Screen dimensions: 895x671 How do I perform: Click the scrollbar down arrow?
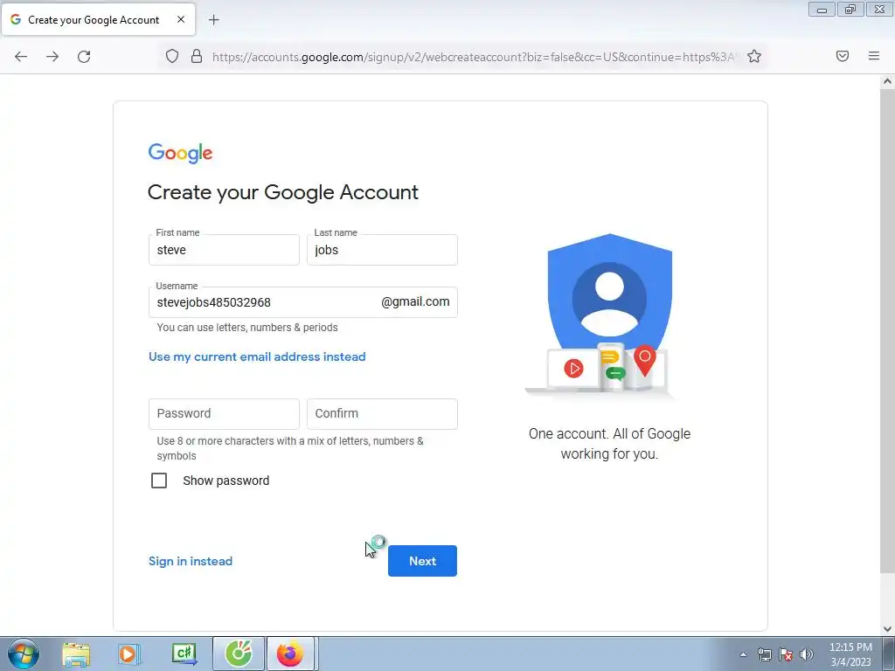coord(887,629)
